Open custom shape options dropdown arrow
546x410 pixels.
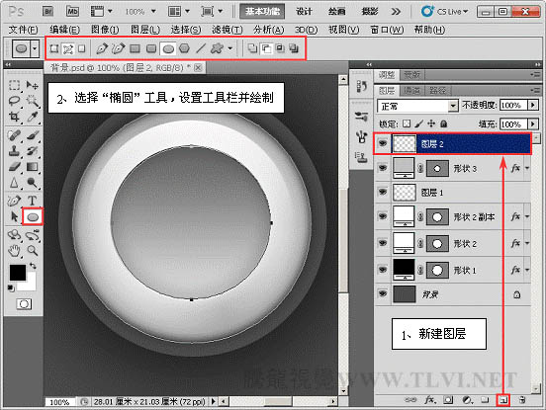[x=229, y=48]
